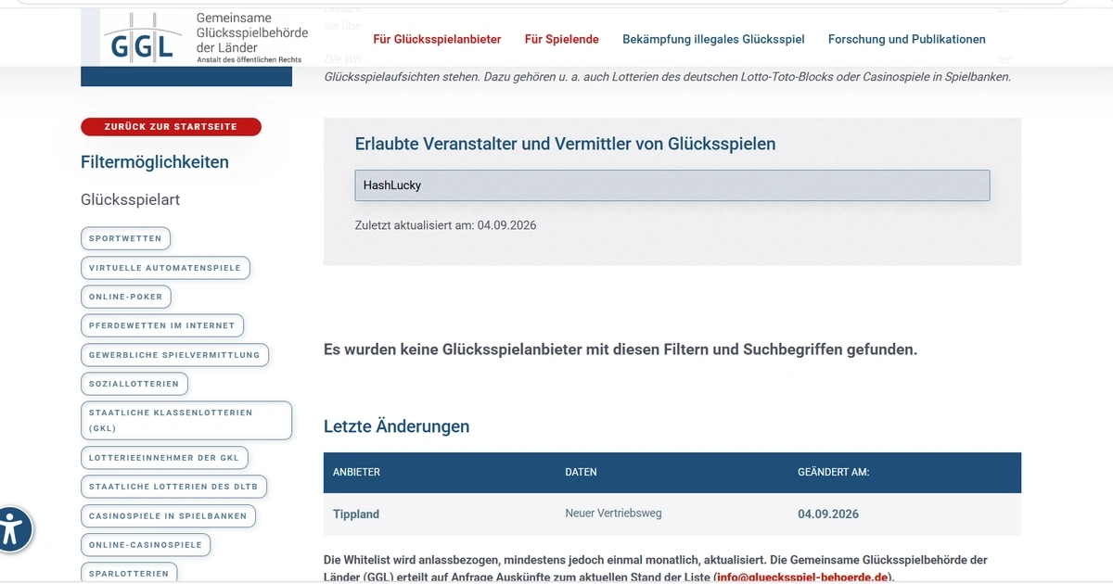1113x584 pixels.
Task: Select the Soziallotterien filter chip
Action: coord(134,384)
